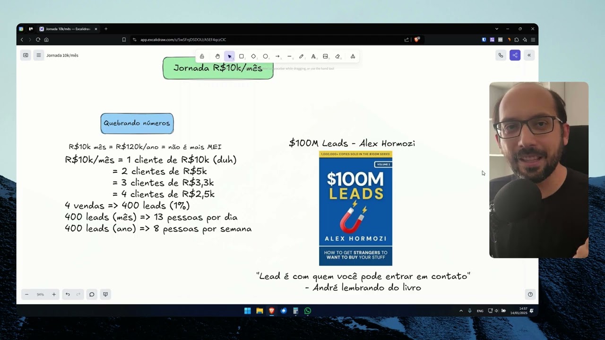Select the Arrow tool
This screenshot has height=340, width=605.
pyautogui.click(x=277, y=56)
